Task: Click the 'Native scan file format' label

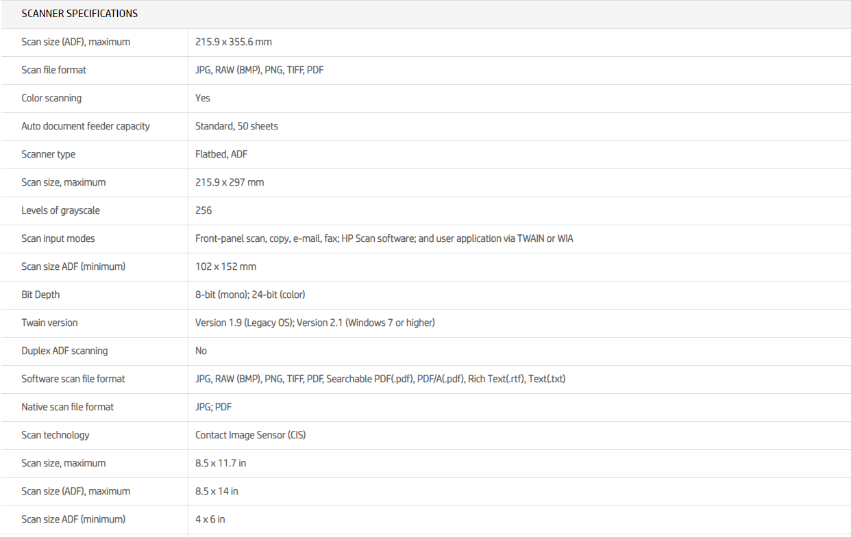Action: (68, 407)
